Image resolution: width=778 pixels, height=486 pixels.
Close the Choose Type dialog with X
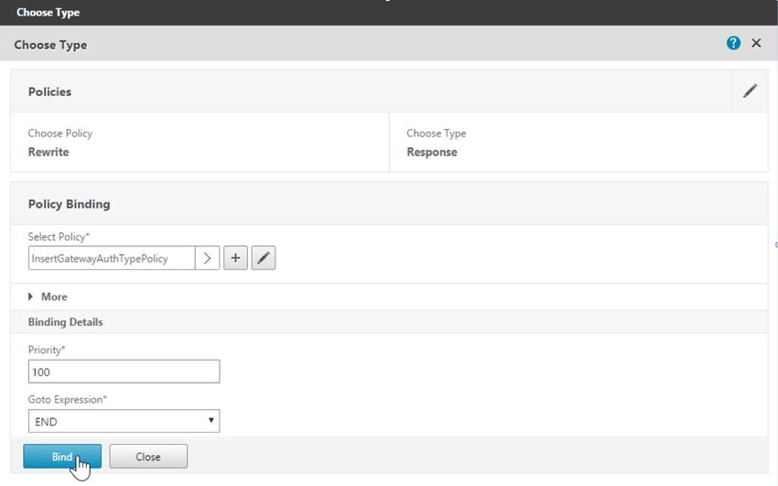[756, 43]
